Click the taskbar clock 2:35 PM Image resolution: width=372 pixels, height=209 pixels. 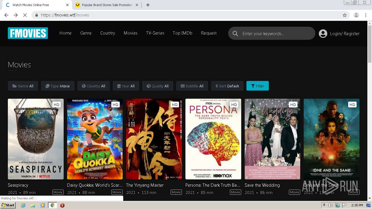coord(357,205)
